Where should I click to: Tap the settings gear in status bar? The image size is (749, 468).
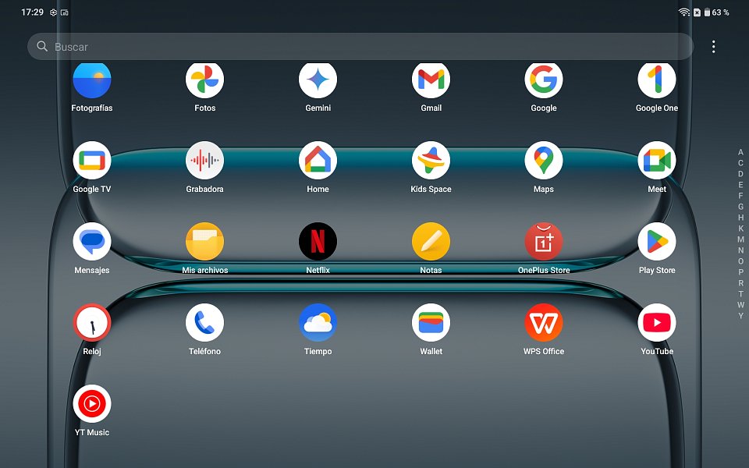54,12
